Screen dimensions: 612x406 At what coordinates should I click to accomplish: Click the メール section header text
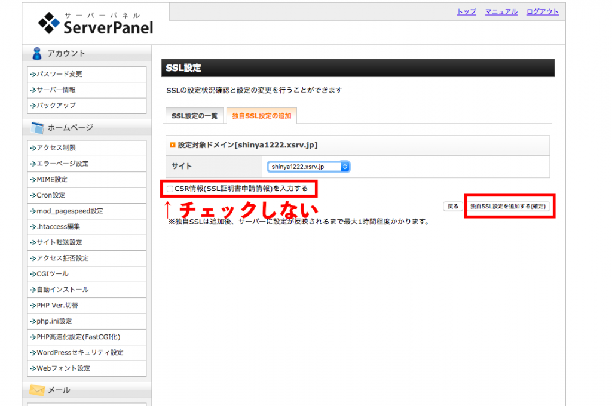59,390
